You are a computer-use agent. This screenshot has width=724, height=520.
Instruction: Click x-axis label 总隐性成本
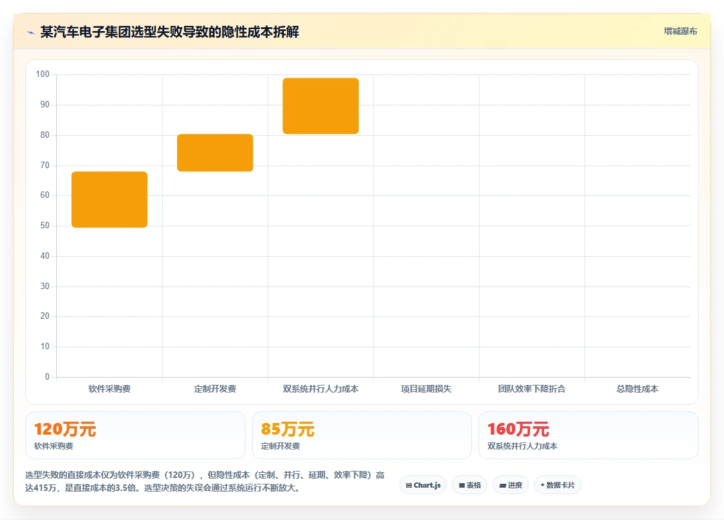637,389
